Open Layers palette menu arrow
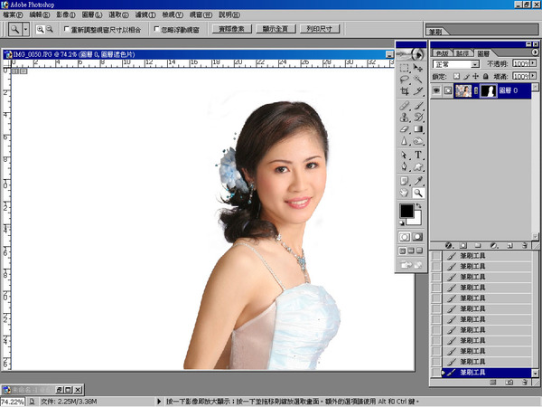 [535, 52]
